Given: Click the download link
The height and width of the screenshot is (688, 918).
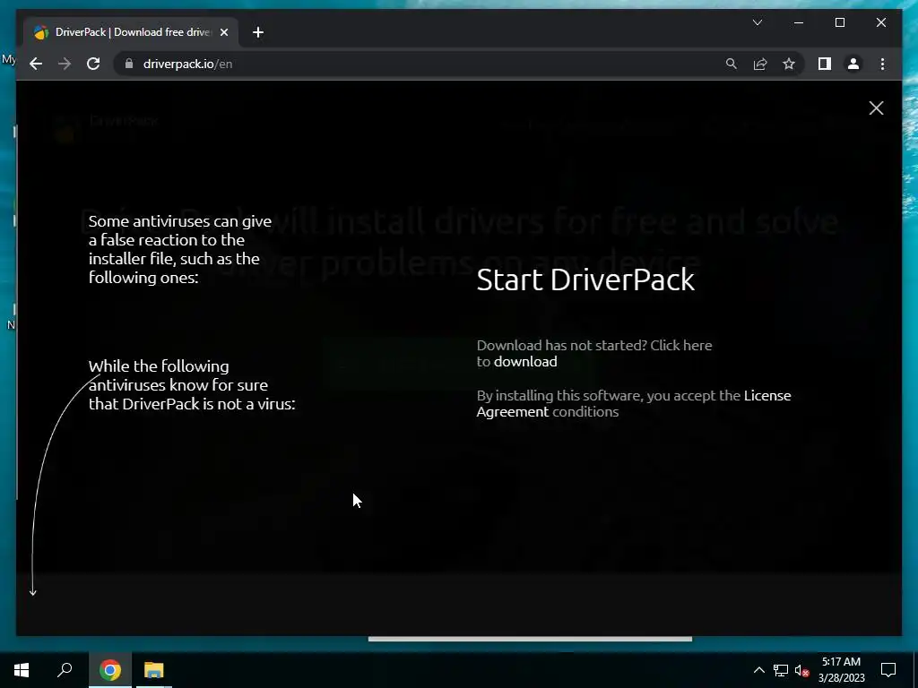Looking at the screenshot, I should click(x=525, y=362).
